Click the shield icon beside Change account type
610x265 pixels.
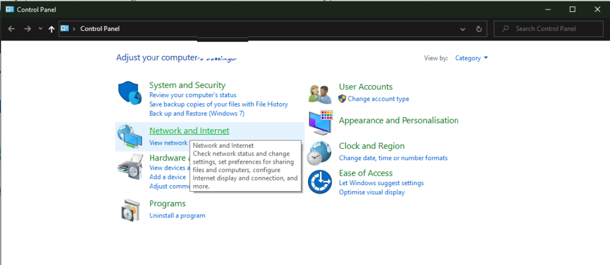click(x=343, y=98)
